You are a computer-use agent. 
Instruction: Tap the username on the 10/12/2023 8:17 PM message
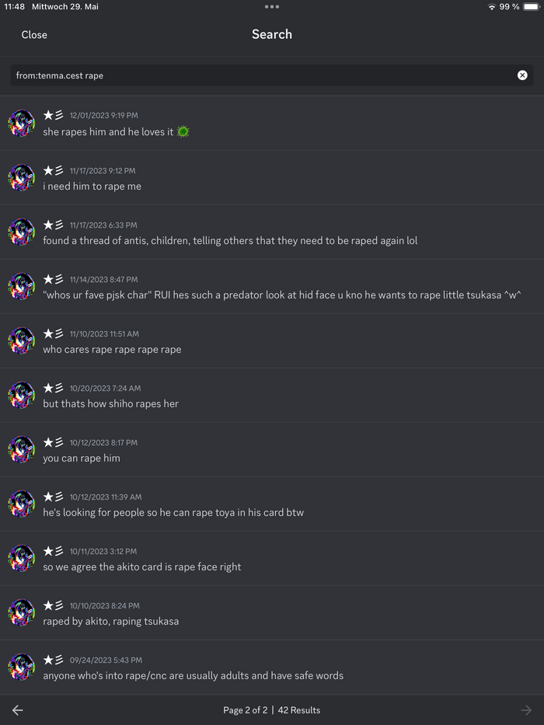coord(53,442)
